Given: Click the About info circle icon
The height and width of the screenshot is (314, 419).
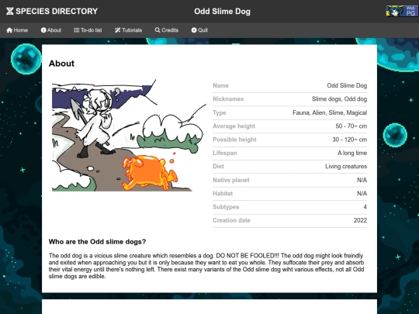Looking at the screenshot, I should pyautogui.click(x=43, y=30).
